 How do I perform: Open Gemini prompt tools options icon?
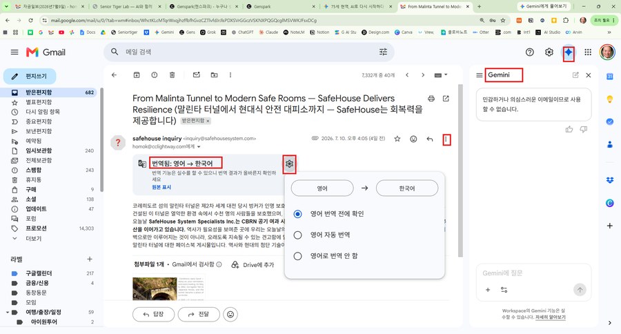pyautogui.click(x=504, y=290)
